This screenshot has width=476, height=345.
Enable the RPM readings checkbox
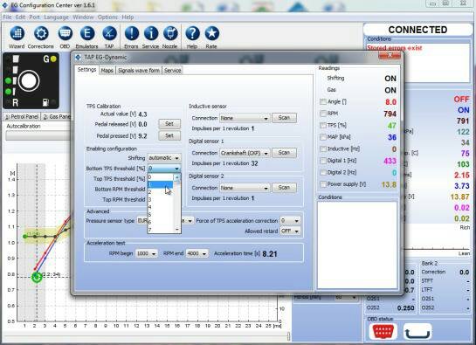tap(323, 114)
